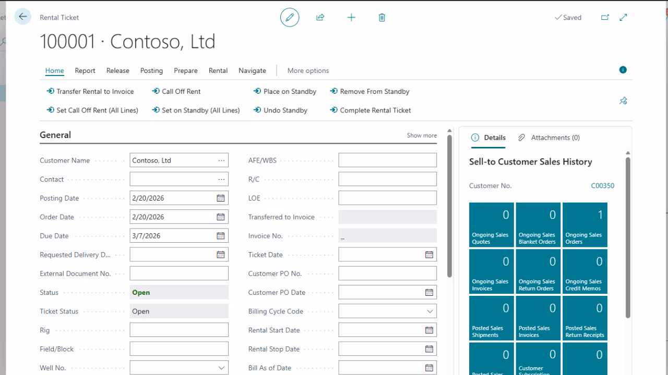Open the Due Date calendar picker
Viewport: 668px width, 375px height.
[221, 236]
